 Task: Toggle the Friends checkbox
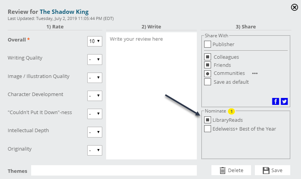(208, 65)
